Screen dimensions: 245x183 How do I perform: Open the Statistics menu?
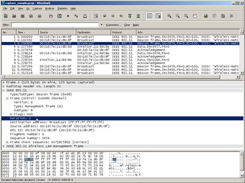(x=63, y=8)
